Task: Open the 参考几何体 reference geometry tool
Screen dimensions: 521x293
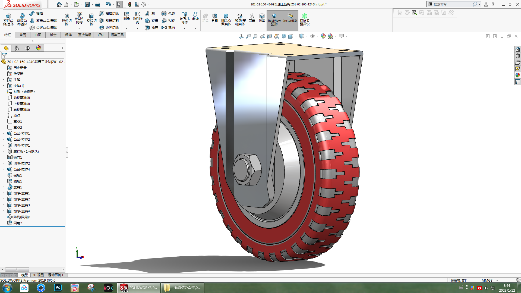Action: click(x=185, y=18)
